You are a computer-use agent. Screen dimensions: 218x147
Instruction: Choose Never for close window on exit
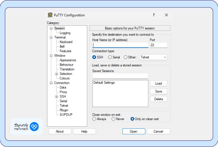(113, 119)
